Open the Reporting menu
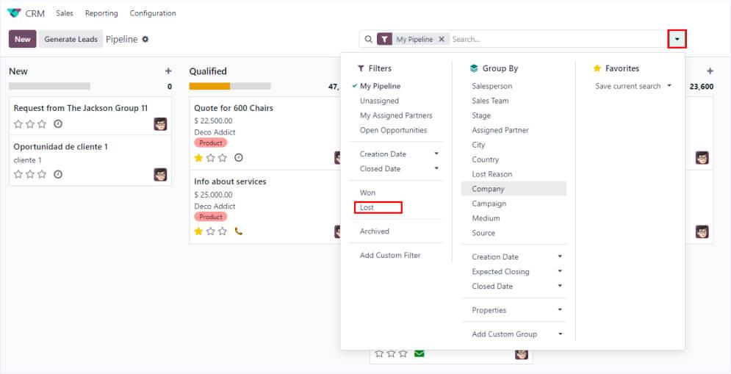731x374 pixels. coord(101,13)
